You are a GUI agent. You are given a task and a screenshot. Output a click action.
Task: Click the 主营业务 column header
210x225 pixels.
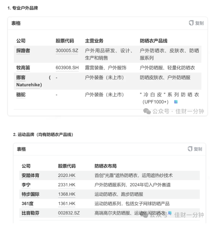click(x=94, y=41)
